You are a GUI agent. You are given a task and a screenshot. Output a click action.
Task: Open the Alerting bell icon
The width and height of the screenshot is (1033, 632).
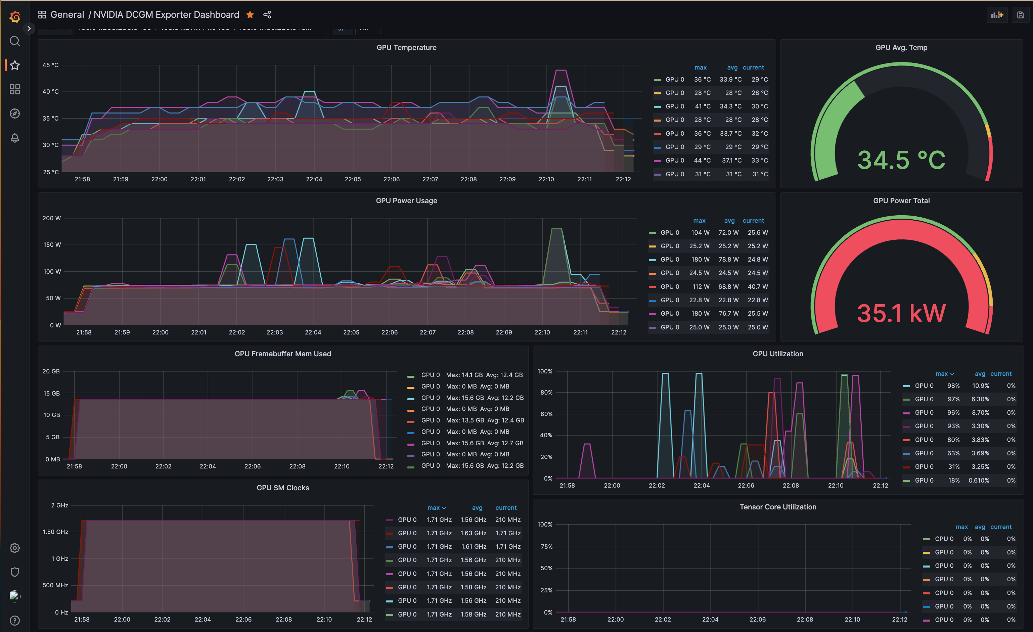pos(15,138)
